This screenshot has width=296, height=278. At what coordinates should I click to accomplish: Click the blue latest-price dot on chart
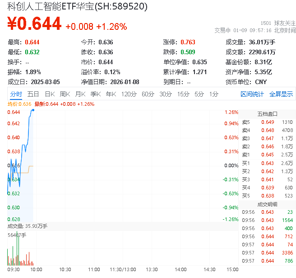pos(33,110)
